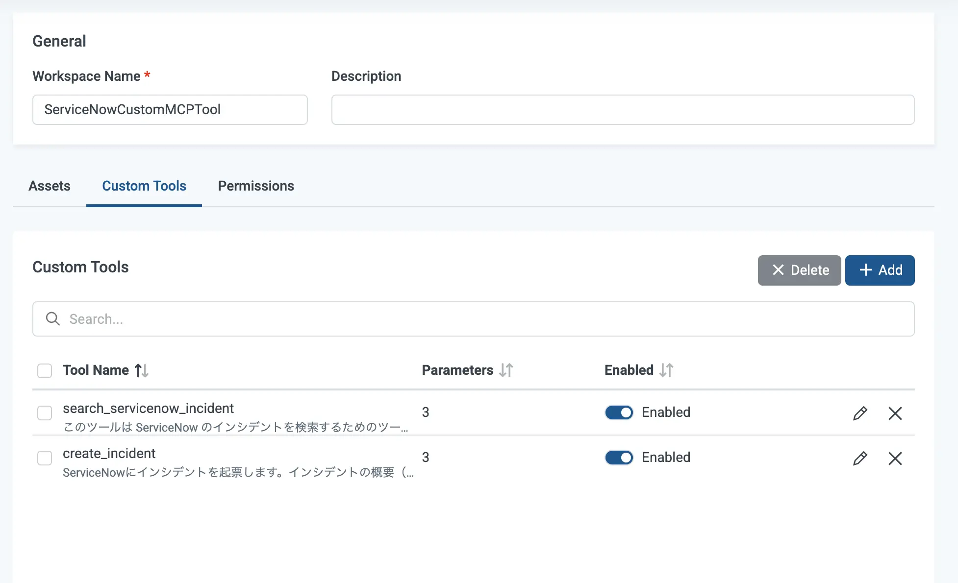Switch to the Assets tab
Viewport: 958px width, 583px height.
(50, 186)
